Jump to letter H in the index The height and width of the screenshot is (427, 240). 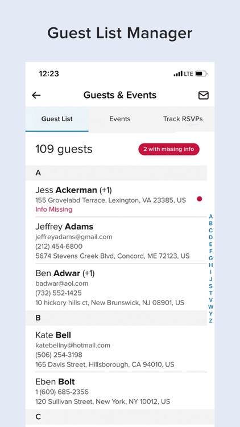(x=210, y=265)
